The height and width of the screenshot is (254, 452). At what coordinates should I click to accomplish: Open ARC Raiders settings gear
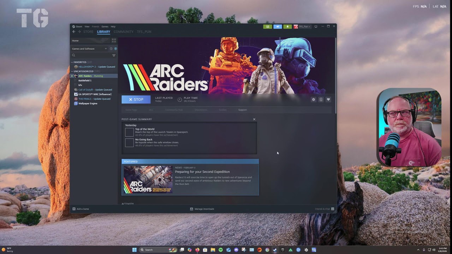click(x=313, y=99)
